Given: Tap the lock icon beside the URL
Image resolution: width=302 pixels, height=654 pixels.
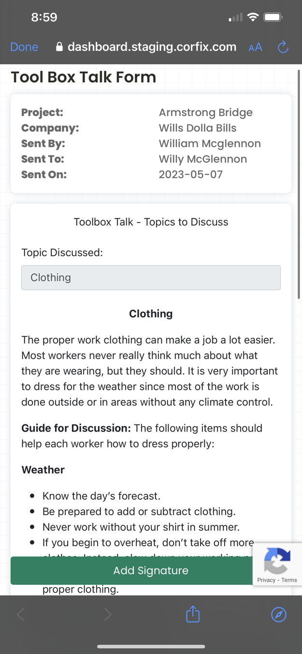Looking at the screenshot, I should coord(59,47).
